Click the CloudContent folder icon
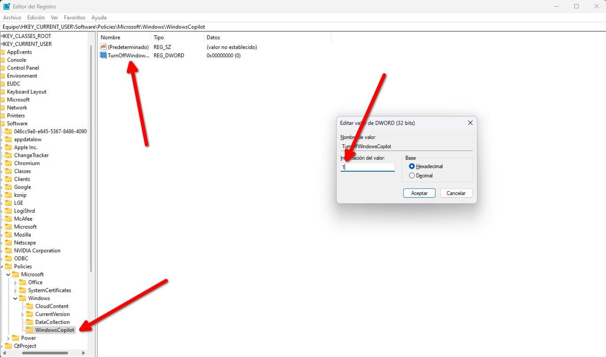Image resolution: width=606 pixels, height=357 pixels. coord(30,307)
